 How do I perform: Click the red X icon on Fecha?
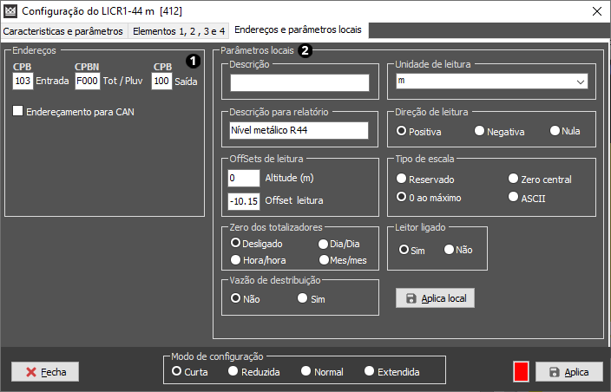click(30, 372)
